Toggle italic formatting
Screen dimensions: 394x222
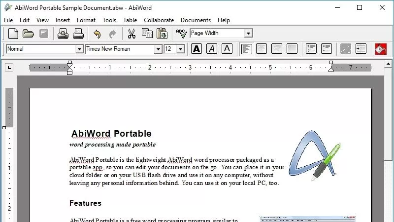pyautogui.click(x=212, y=49)
